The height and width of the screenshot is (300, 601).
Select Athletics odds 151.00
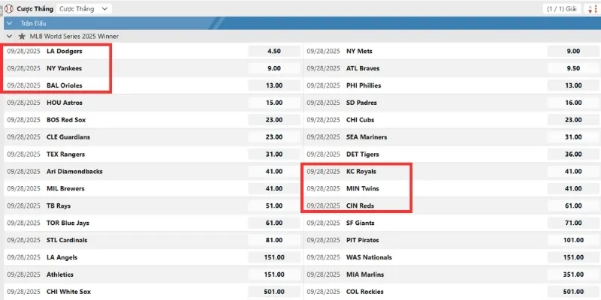point(274,274)
